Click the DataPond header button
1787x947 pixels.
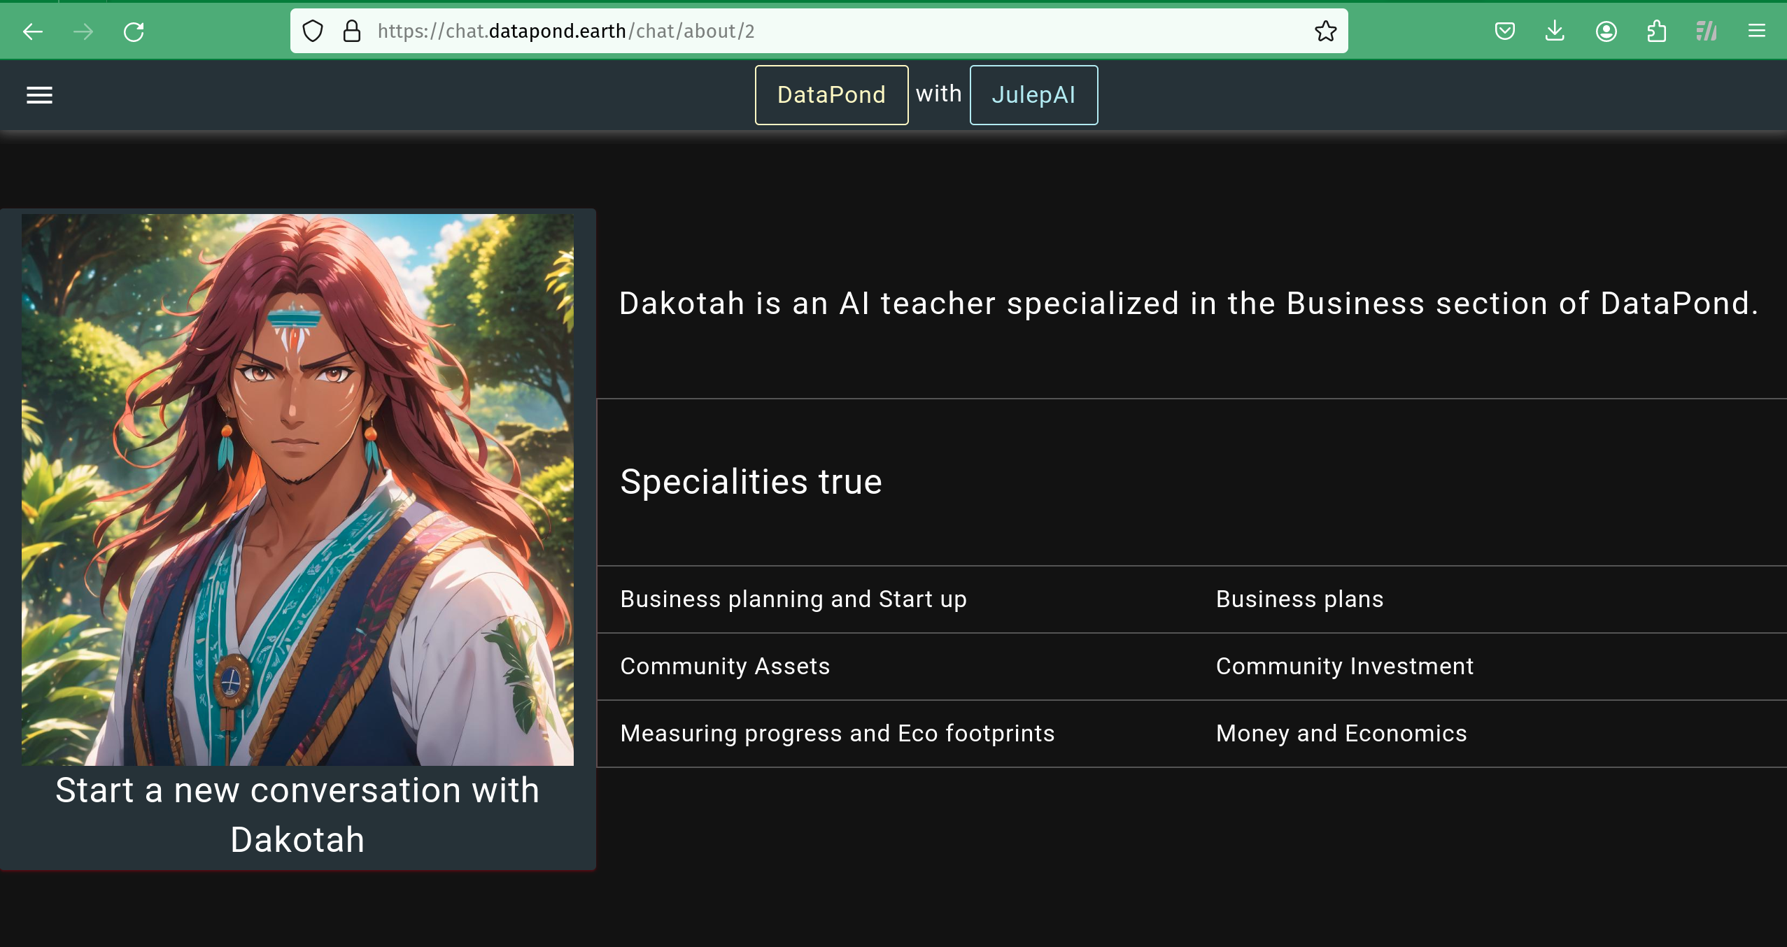[x=831, y=95]
